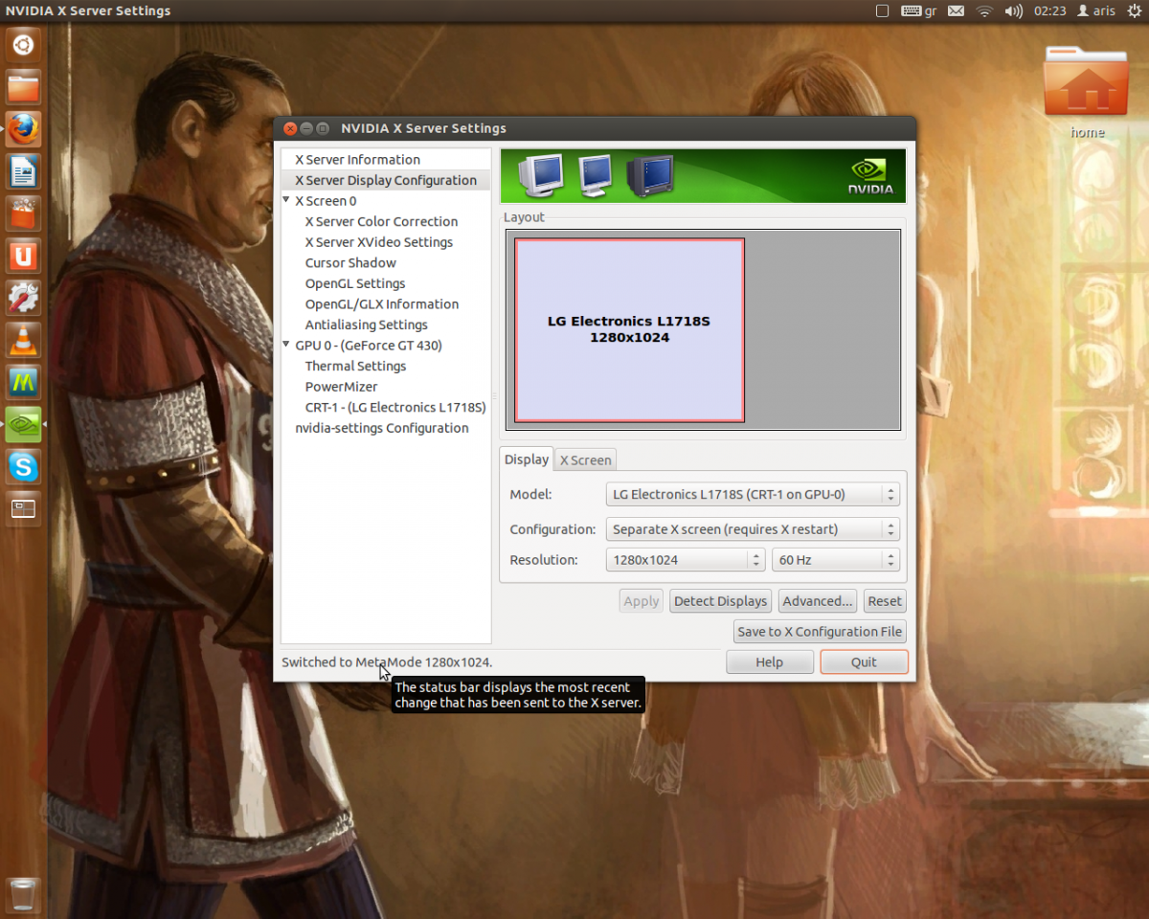Focus NVIDIA Settings icon in launcher

[x=24, y=424]
